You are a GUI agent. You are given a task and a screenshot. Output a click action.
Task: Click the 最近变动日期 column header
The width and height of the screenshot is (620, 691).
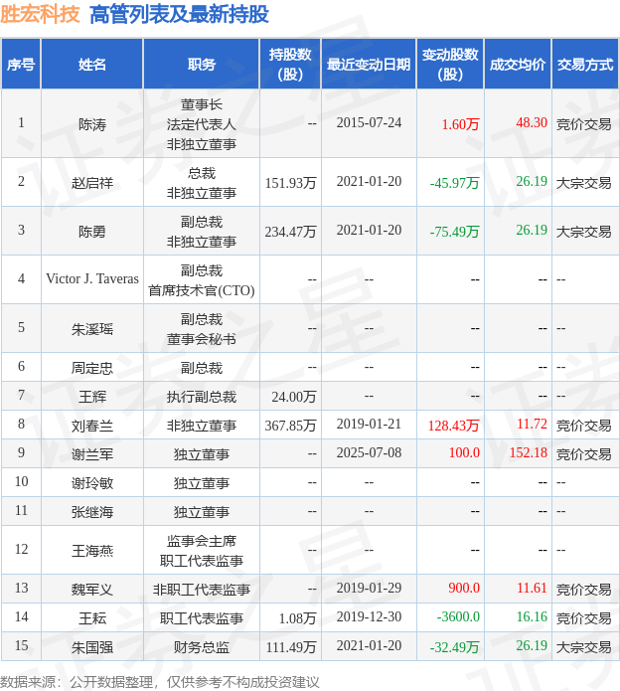(369, 65)
